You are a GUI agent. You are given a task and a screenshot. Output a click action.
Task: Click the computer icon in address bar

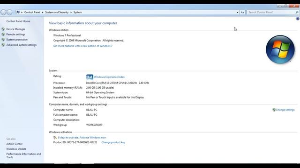click(x=18, y=12)
